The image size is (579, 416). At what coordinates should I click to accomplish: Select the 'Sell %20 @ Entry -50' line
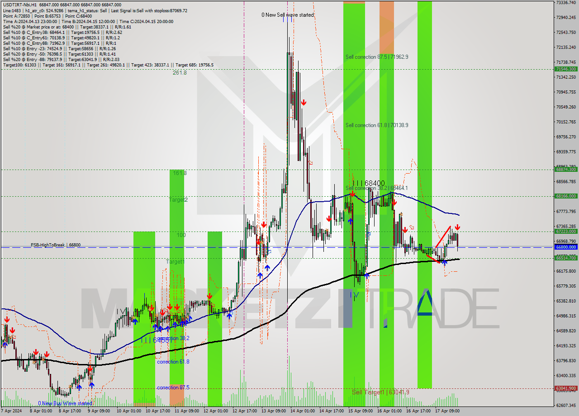pos(59,54)
